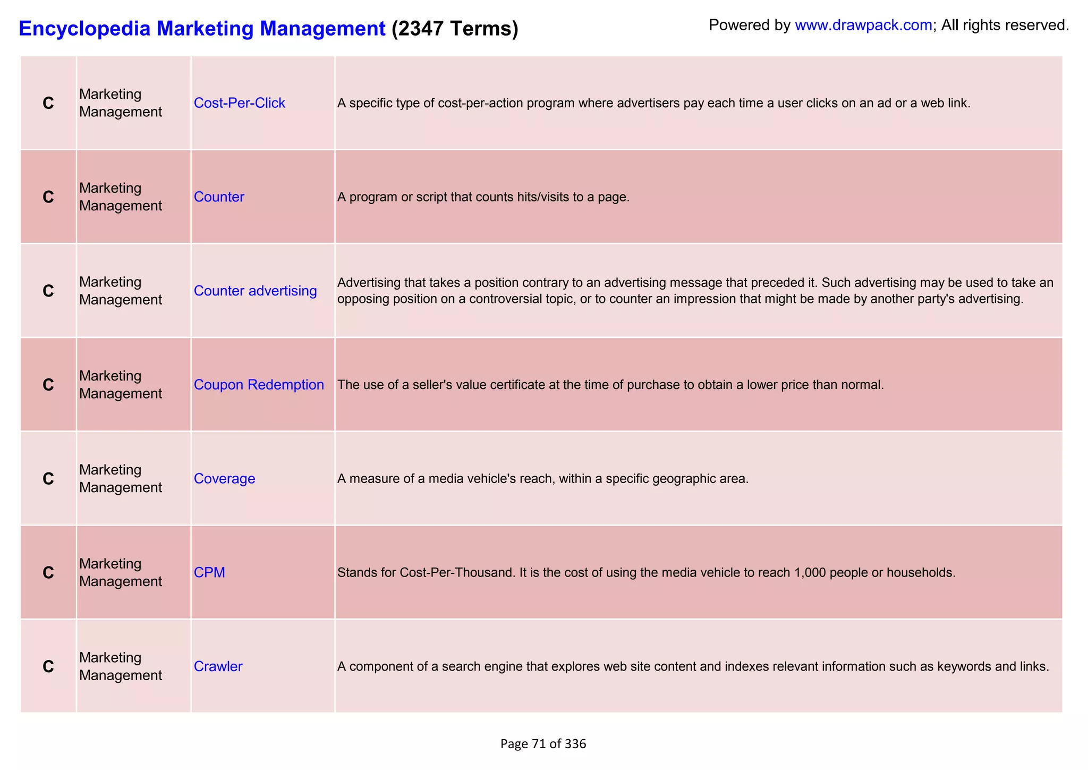Click the letter C in Cost-Per-Click row

click(48, 103)
